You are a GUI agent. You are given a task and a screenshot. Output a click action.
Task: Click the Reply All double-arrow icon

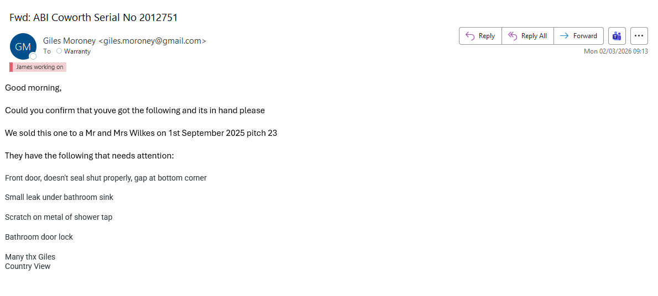[513, 36]
